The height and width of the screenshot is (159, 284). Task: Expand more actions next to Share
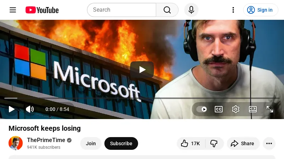click(x=269, y=143)
